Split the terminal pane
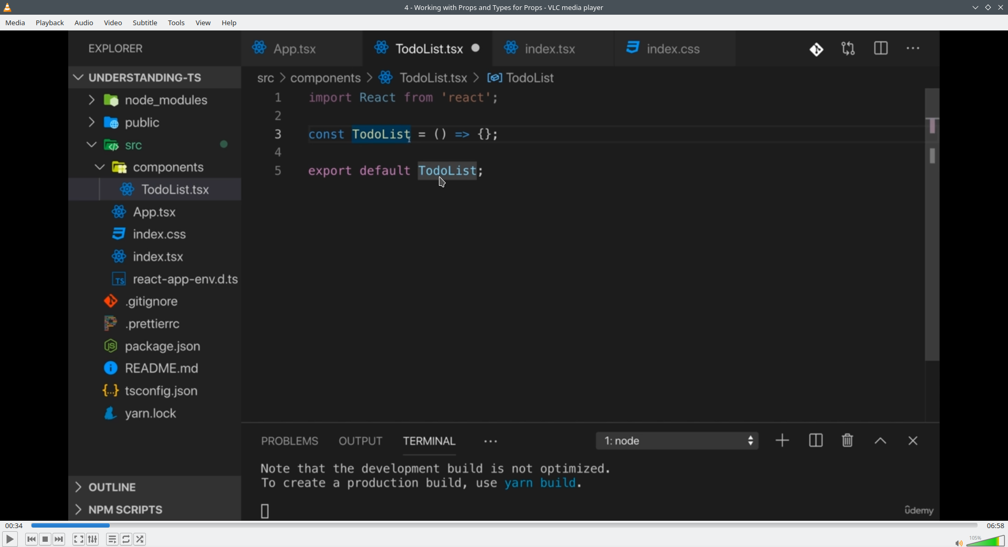The image size is (1008, 547). pos(816,440)
